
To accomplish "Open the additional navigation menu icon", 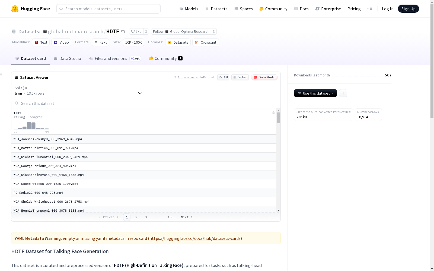I will click(370, 9).
